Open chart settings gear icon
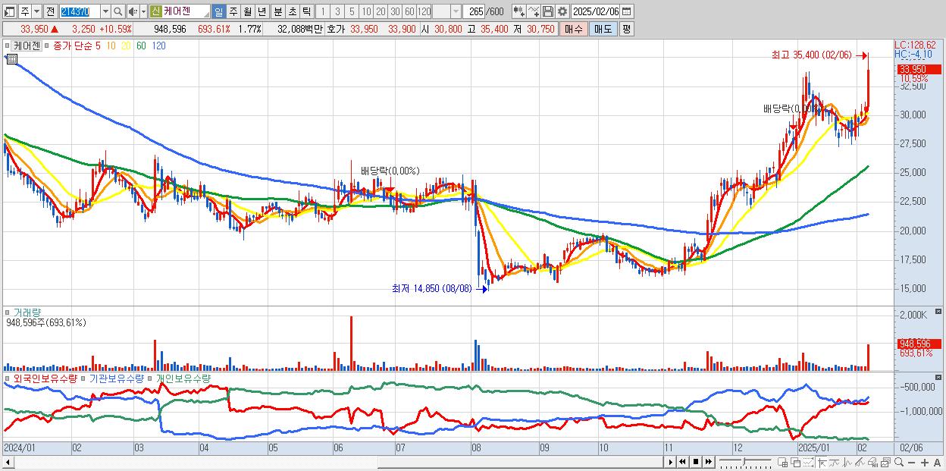This screenshot has width=946, height=471. [x=562, y=11]
